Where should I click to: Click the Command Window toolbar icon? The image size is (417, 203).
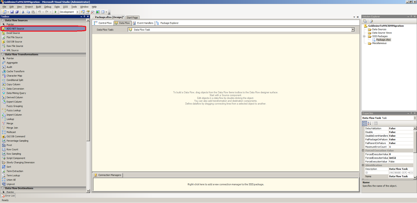(x=103, y=12)
